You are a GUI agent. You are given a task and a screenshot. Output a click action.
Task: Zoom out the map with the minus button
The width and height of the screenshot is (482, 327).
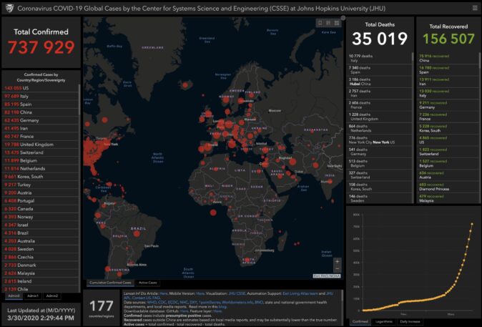338,268
